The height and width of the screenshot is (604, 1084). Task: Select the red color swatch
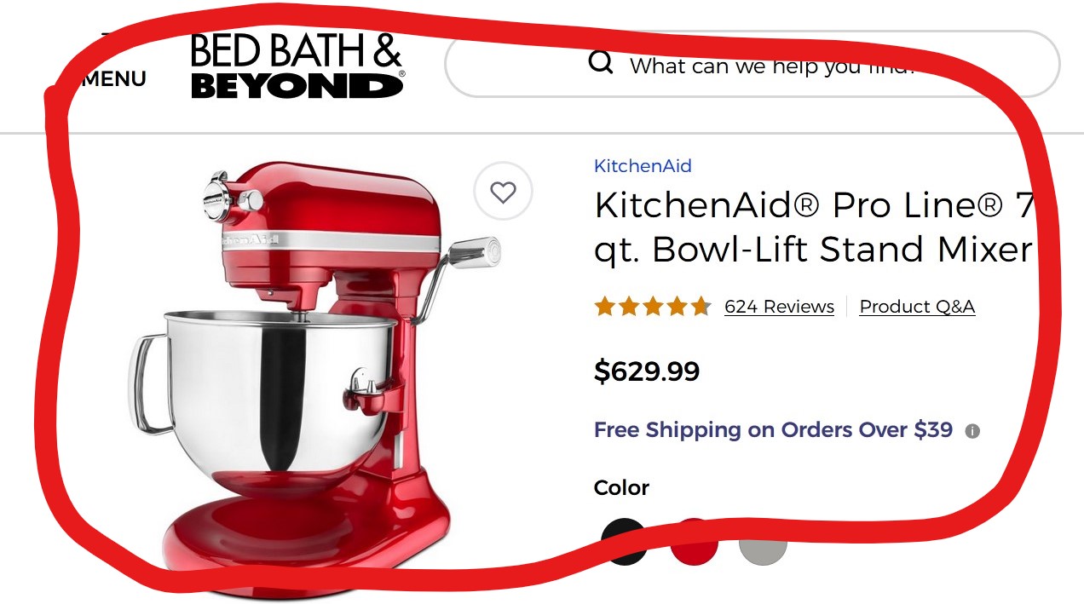point(694,541)
